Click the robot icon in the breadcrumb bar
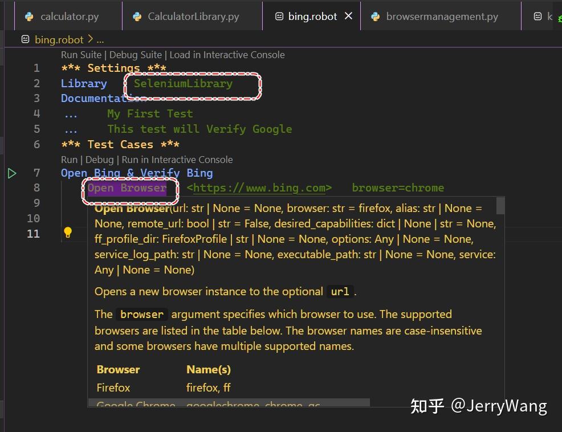Viewport: 562px width, 432px height. click(25, 39)
